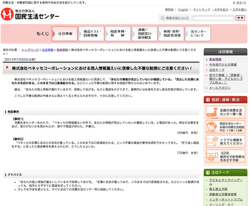Image resolution: width=250 pixels, height=206 pixels.
Task: Go to トップページ in breadcrumb
Action: tap(30, 50)
